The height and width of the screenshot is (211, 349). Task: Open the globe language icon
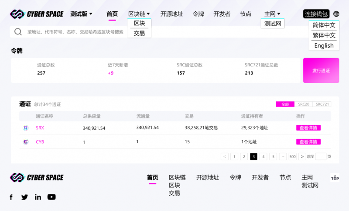pyautogui.click(x=336, y=14)
